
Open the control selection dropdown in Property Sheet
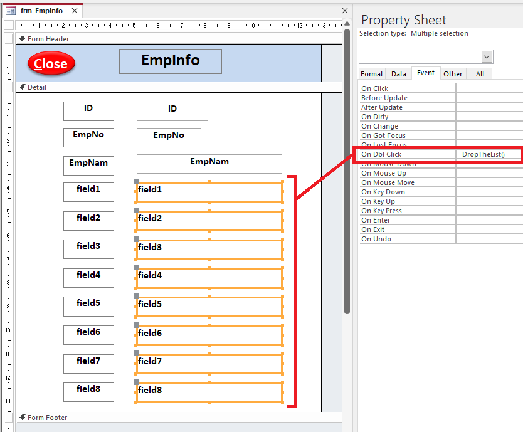487,56
